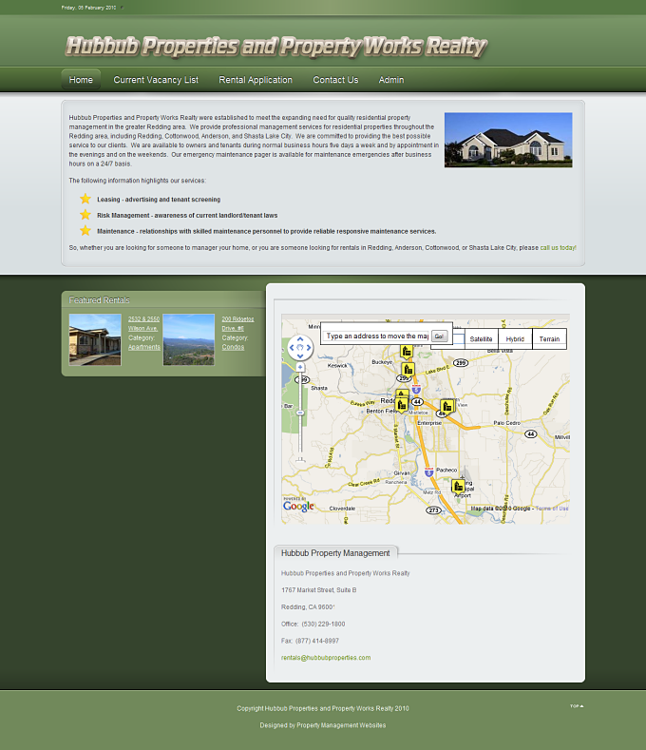This screenshot has height=750, width=646.
Task: Click the Google logo on the map
Action: [x=298, y=507]
